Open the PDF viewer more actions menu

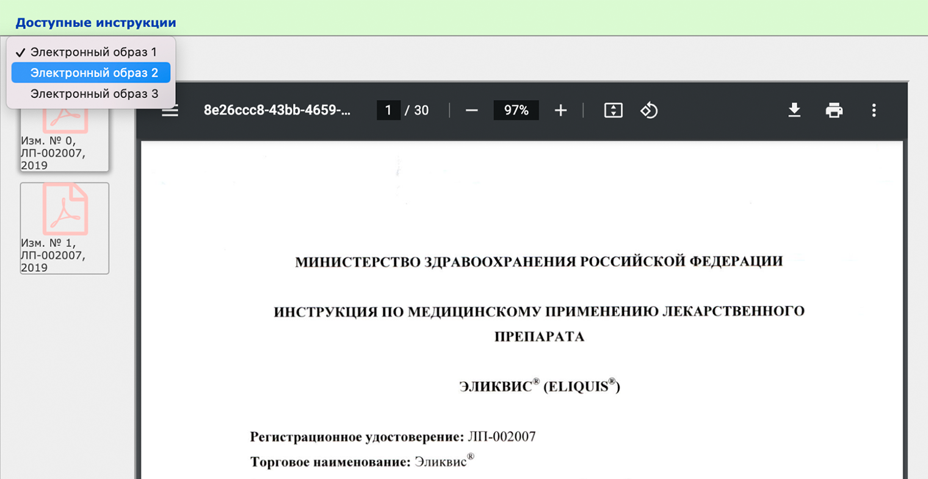pyautogui.click(x=874, y=110)
